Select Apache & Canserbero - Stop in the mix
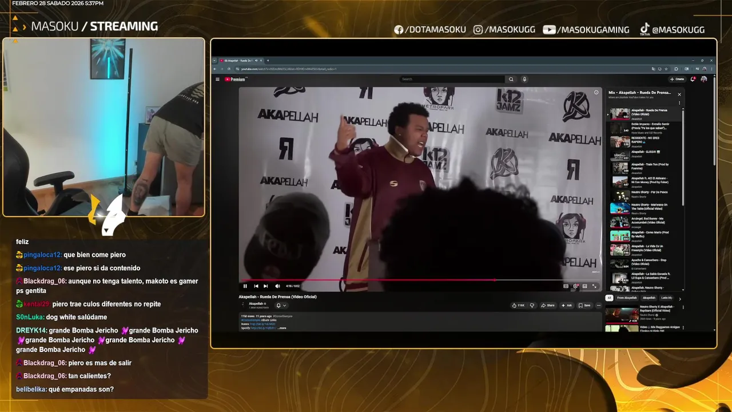The height and width of the screenshot is (412, 732). tap(645, 263)
